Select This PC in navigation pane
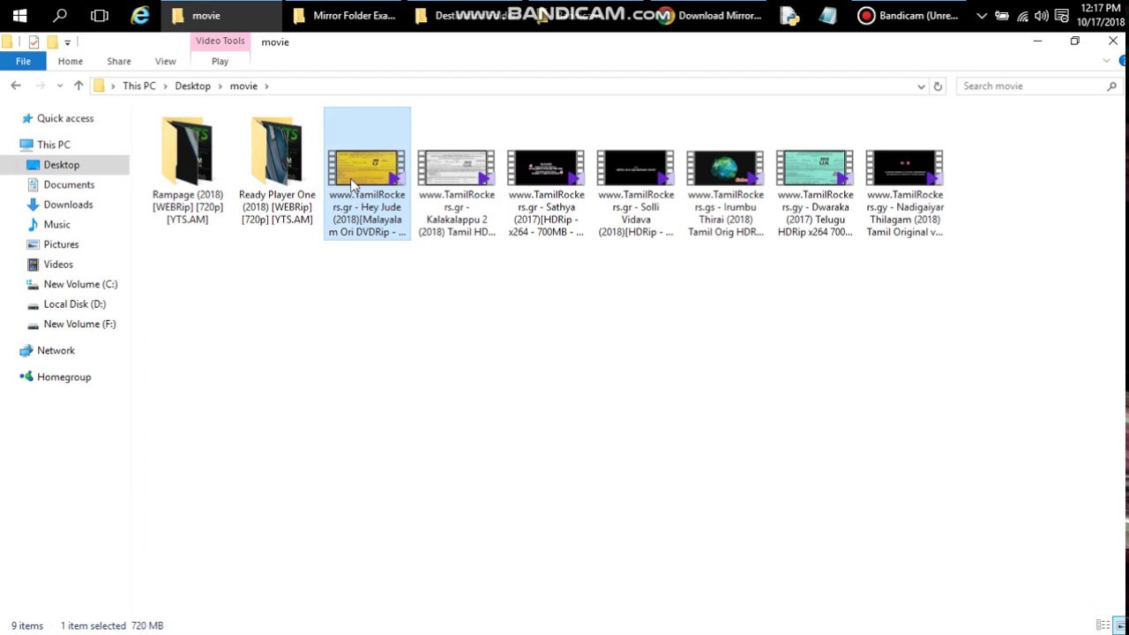 tap(54, 145)
